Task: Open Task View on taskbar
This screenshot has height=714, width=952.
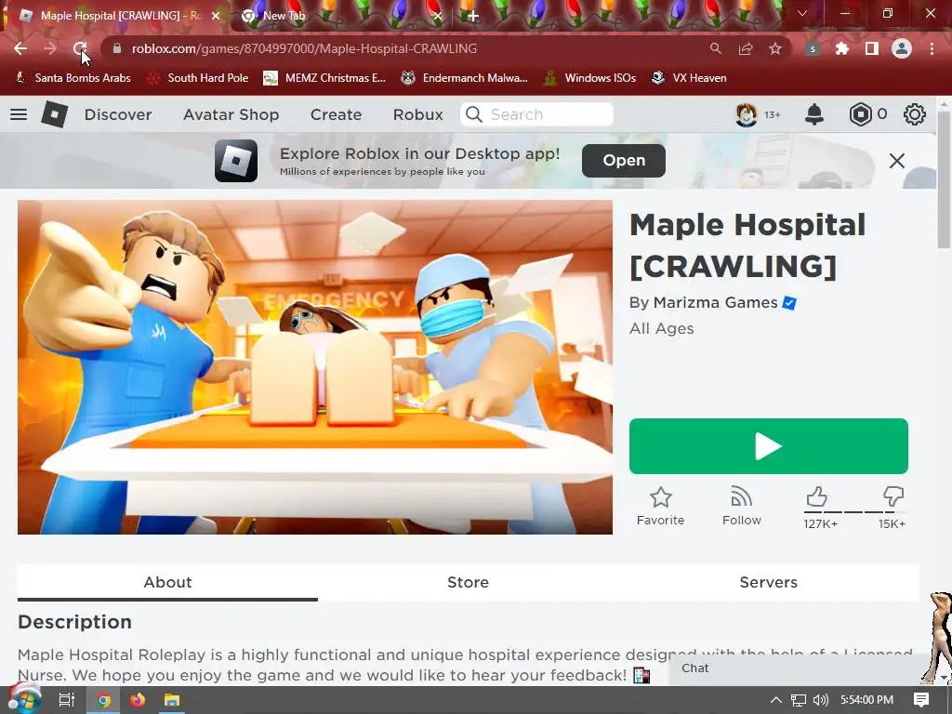Action: [66, 700]
